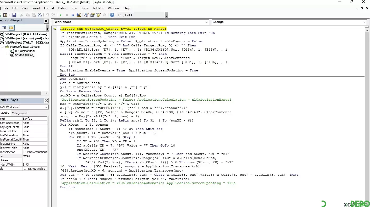Click the Undo arrow icon
Image resolution: width=370 pixels, height=207 pixels.
pos(47,15)
